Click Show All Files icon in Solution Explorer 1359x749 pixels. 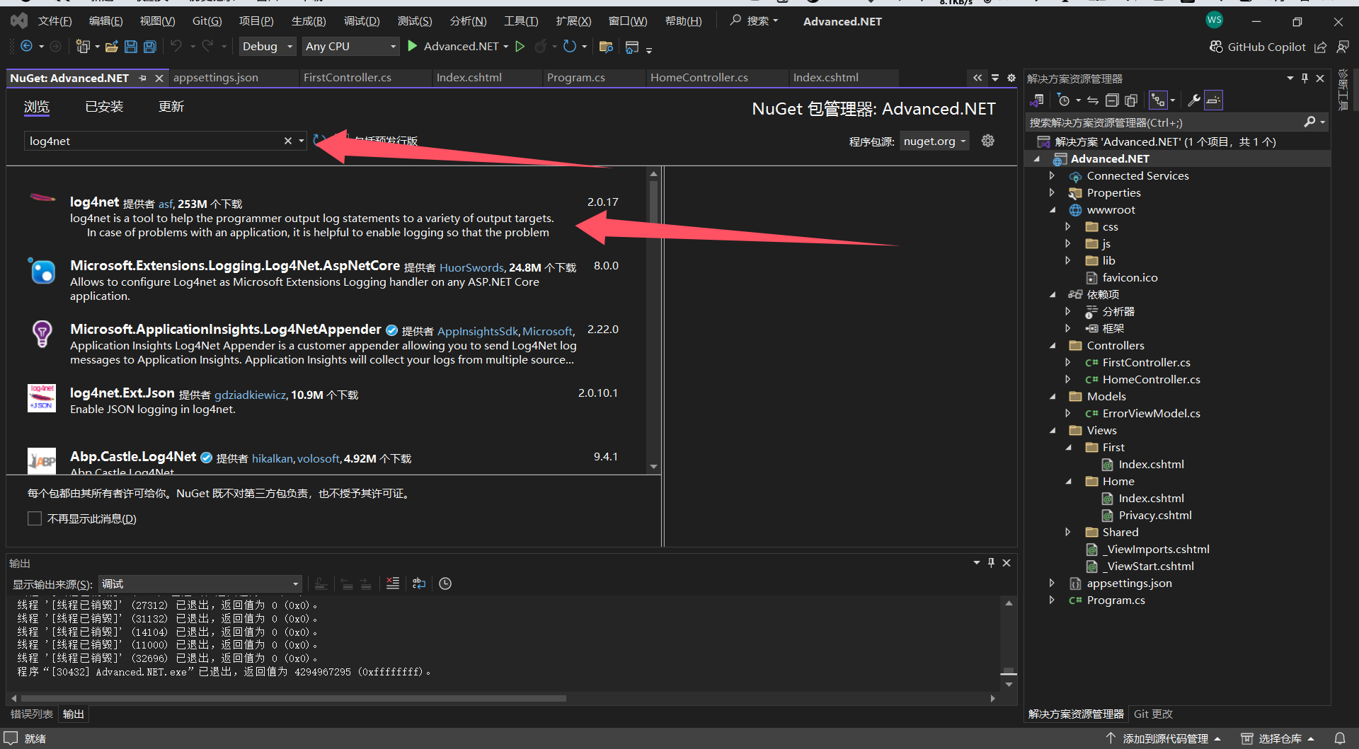(x=1131, y=100)
